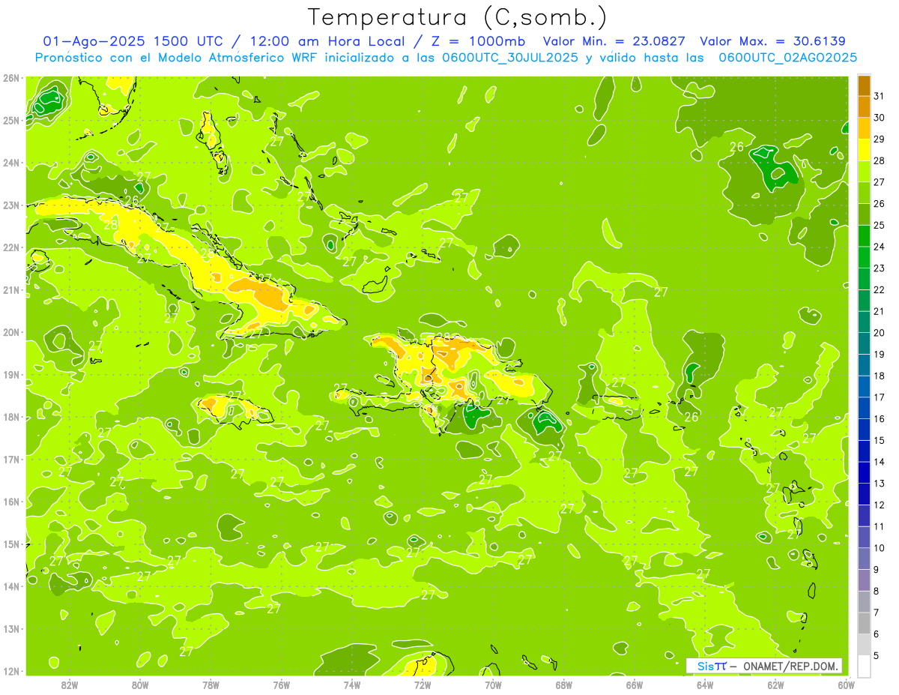Click the title 'Temperatura (C,somb.)'

(x=458, y=17)
